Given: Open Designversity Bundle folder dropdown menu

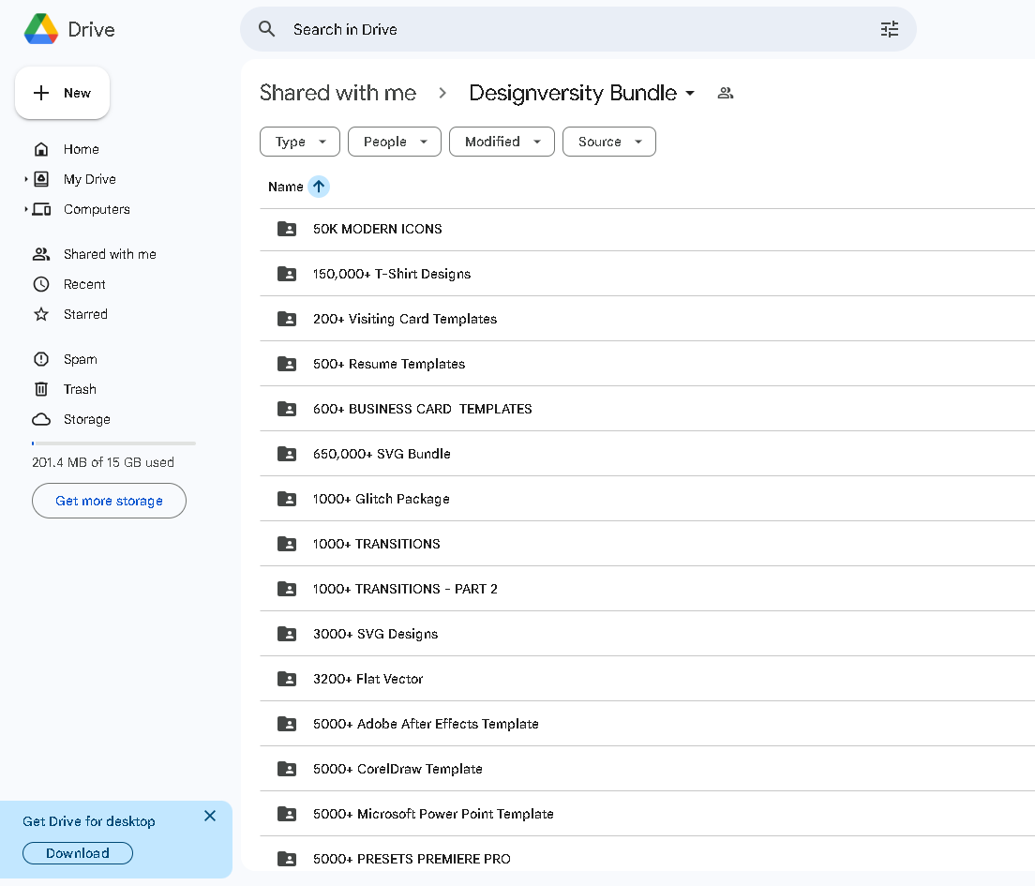Looking at the screenshot, I should [x=690, y=93].
